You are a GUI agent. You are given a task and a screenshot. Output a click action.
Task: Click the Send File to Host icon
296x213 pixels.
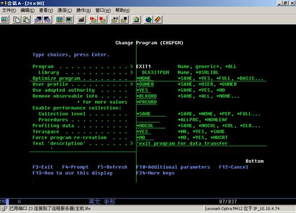coord(38,20)
